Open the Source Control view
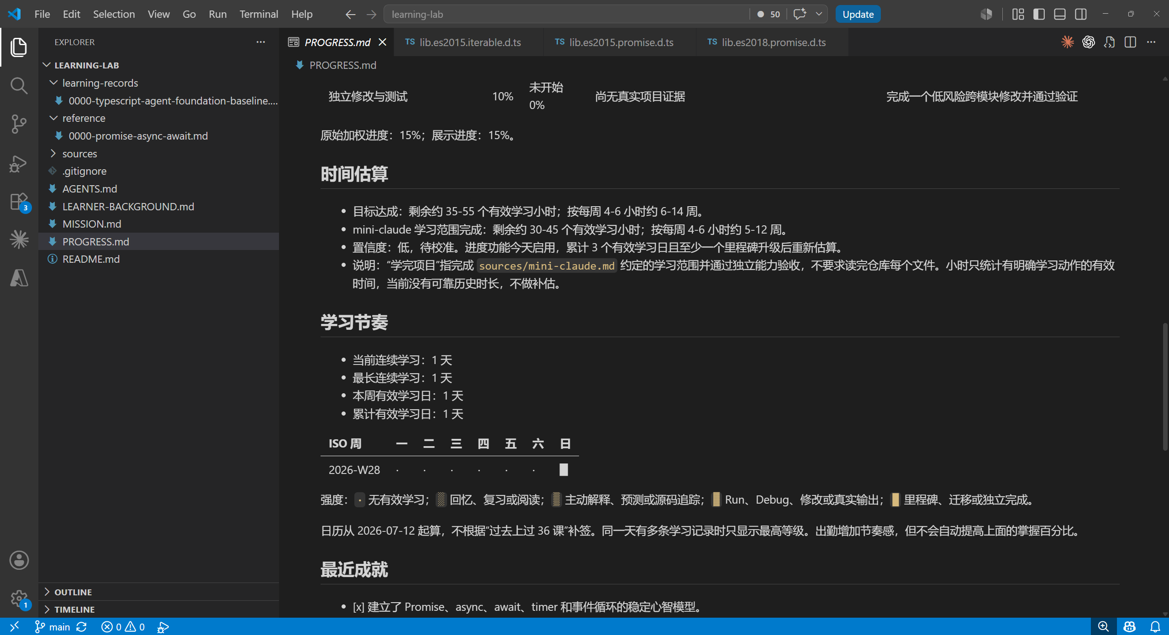 19,124
